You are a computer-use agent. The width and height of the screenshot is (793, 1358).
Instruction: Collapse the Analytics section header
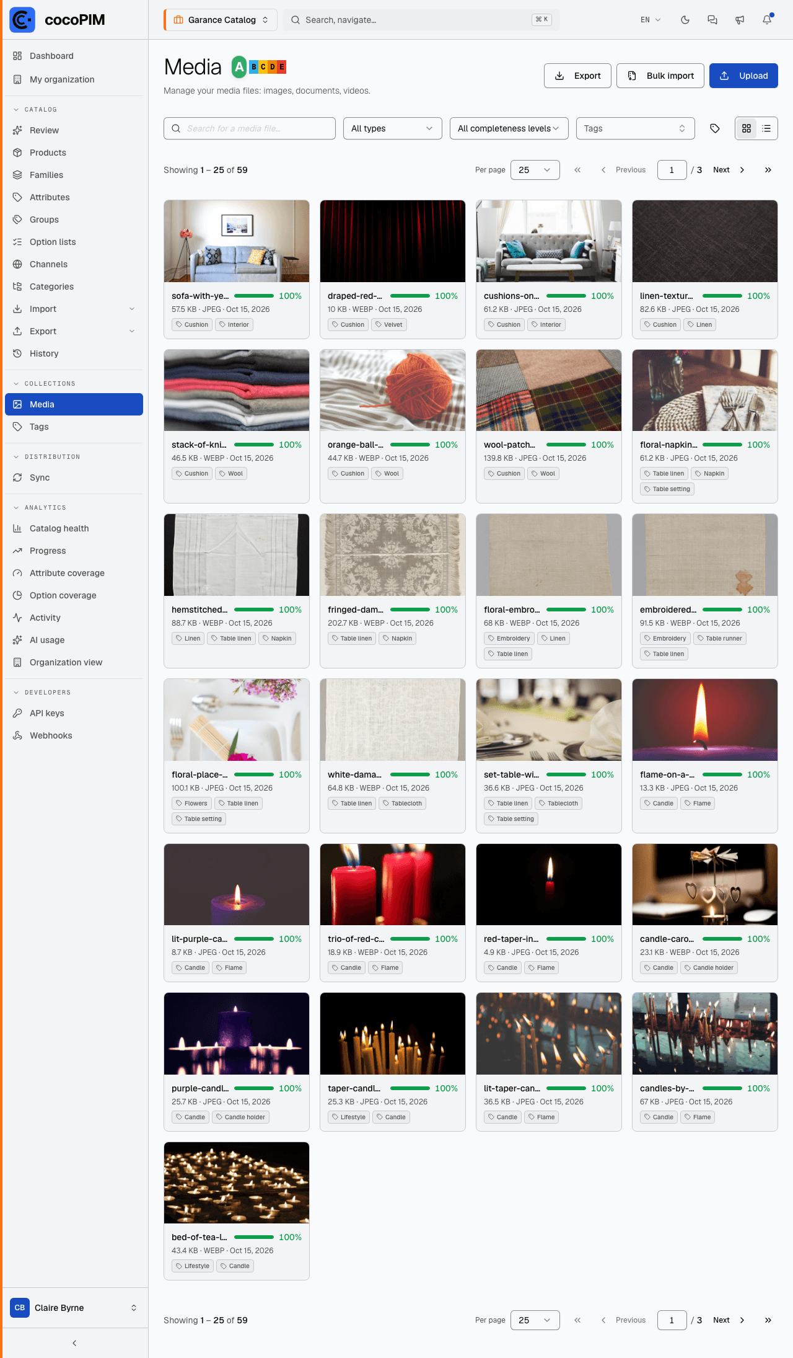click(39, 508)
